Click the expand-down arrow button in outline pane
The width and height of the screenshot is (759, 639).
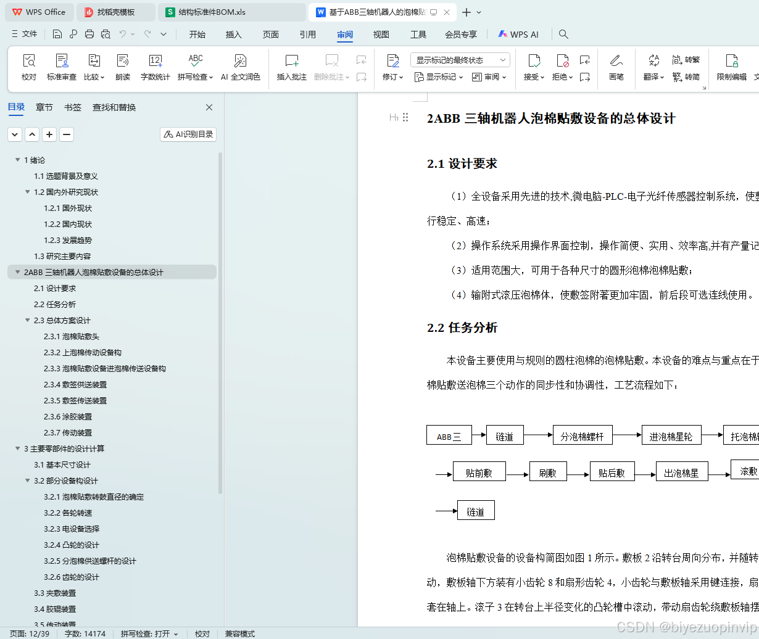(x=15, y=134)
